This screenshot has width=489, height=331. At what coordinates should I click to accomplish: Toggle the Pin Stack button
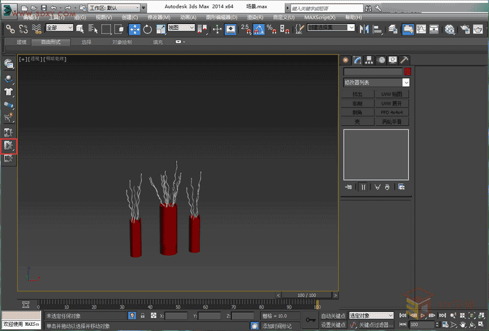(x=349, y=187)
